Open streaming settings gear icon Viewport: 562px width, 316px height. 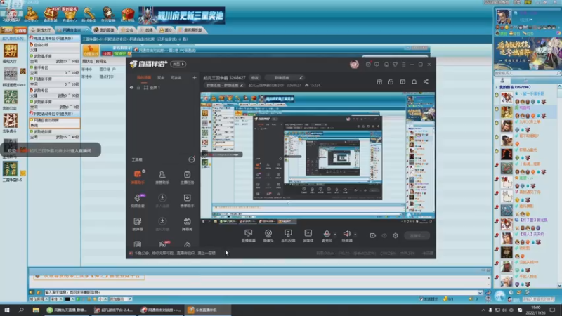[x=396, y=235]
